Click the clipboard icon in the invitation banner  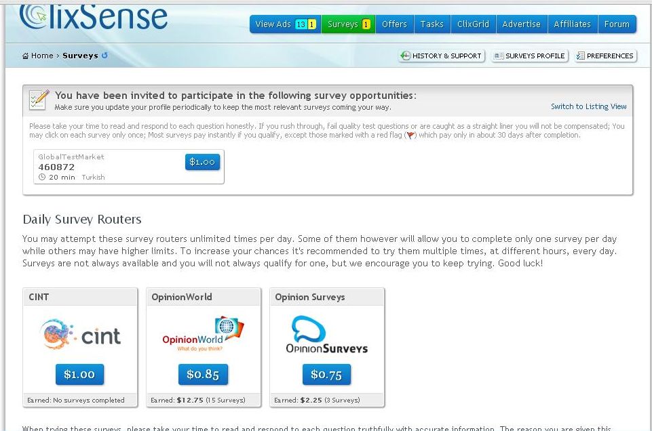click(39, 100)
